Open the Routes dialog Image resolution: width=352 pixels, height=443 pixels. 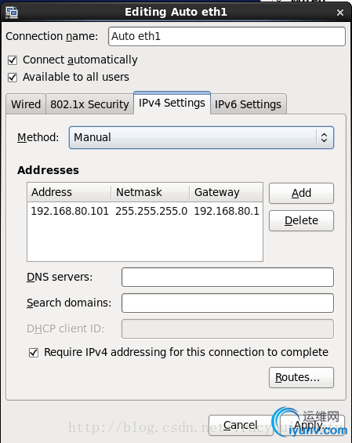[x=301, y=377]
